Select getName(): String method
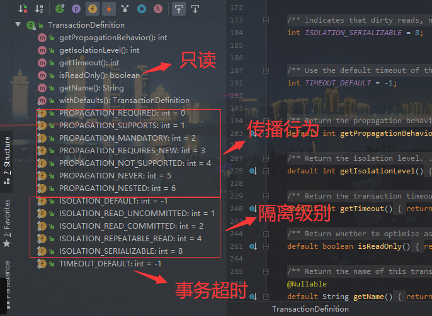The height and width of the screenshot is (316, 432). pyautogui.click(x=91, y=88)
